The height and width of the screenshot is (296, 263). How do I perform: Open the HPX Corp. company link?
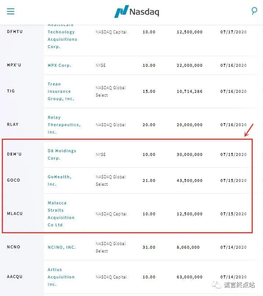coord(59,65)
